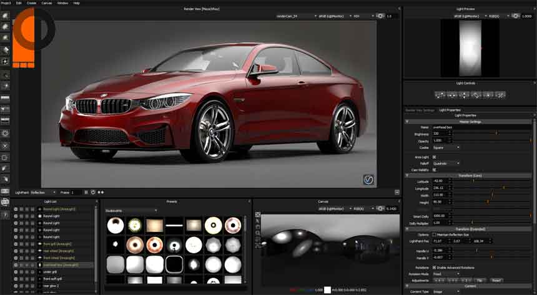Toggle the Area Light checkbox
Image resolution: width=537 pixels, height=295 pixels.
434,157
